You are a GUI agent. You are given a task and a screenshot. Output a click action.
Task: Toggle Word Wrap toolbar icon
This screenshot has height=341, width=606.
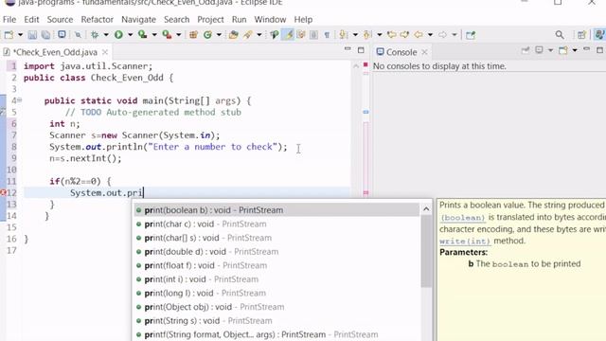tap(301, 35)
